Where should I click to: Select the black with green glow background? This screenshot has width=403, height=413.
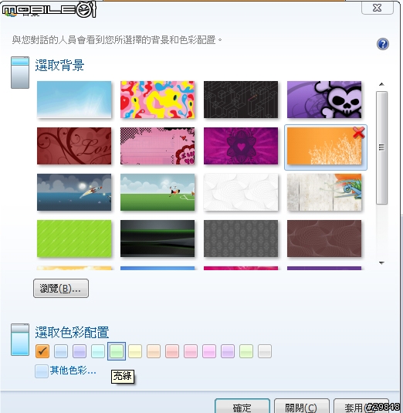tap(157, 239)
